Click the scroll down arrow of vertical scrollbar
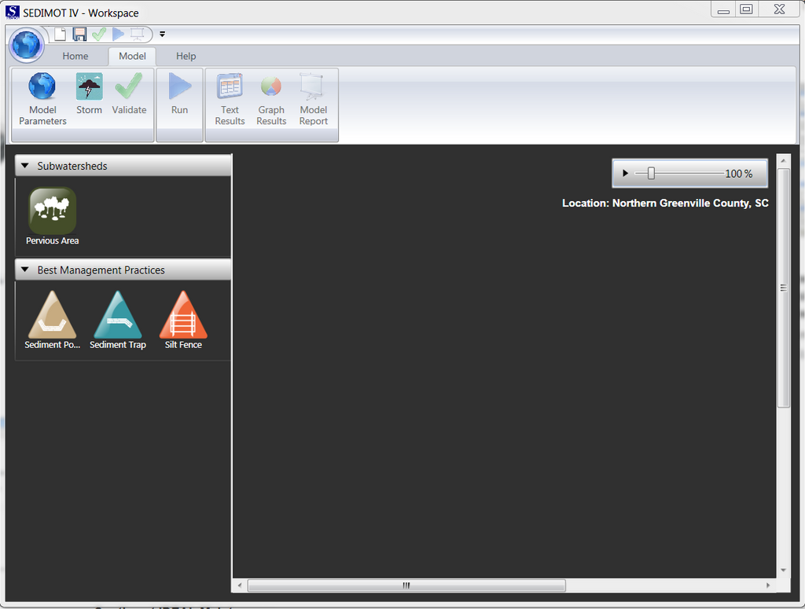 (783, 570)
